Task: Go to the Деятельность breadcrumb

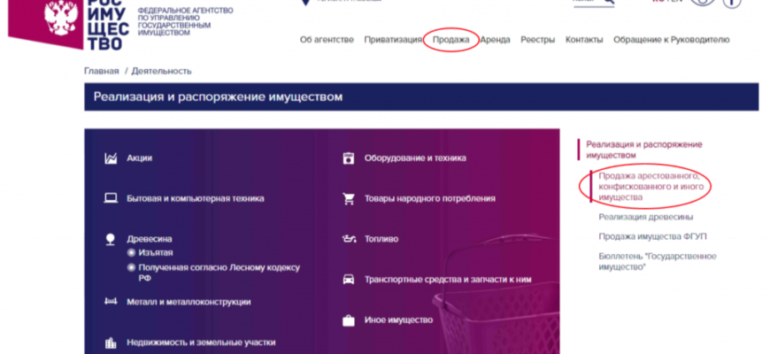Action: click(x=161, y=71)
